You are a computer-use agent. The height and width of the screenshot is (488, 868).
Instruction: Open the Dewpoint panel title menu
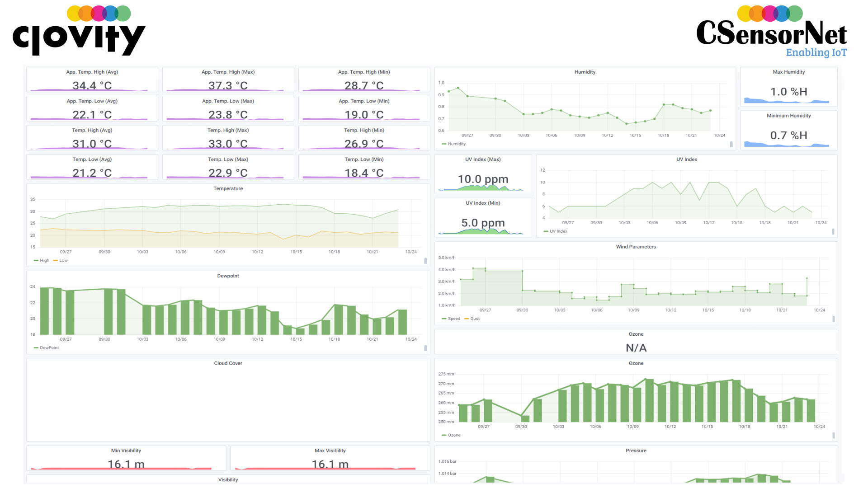[228, 276]
